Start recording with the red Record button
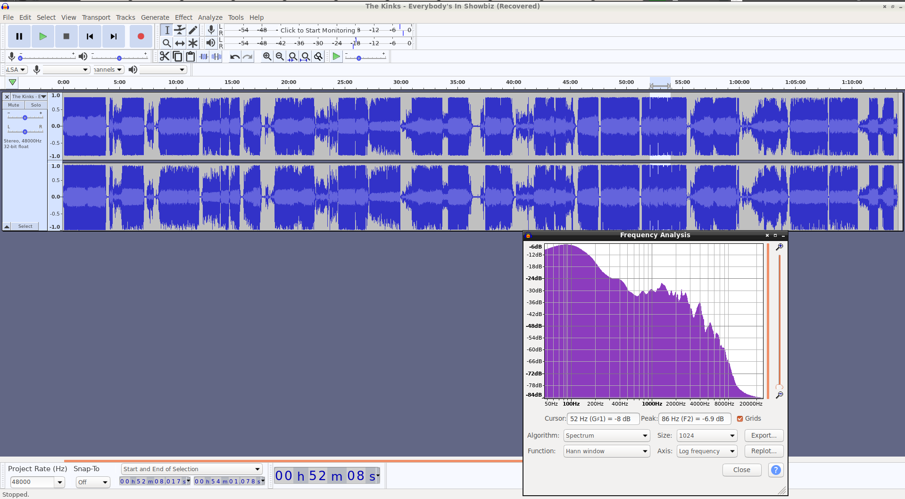 coord(141,36)
